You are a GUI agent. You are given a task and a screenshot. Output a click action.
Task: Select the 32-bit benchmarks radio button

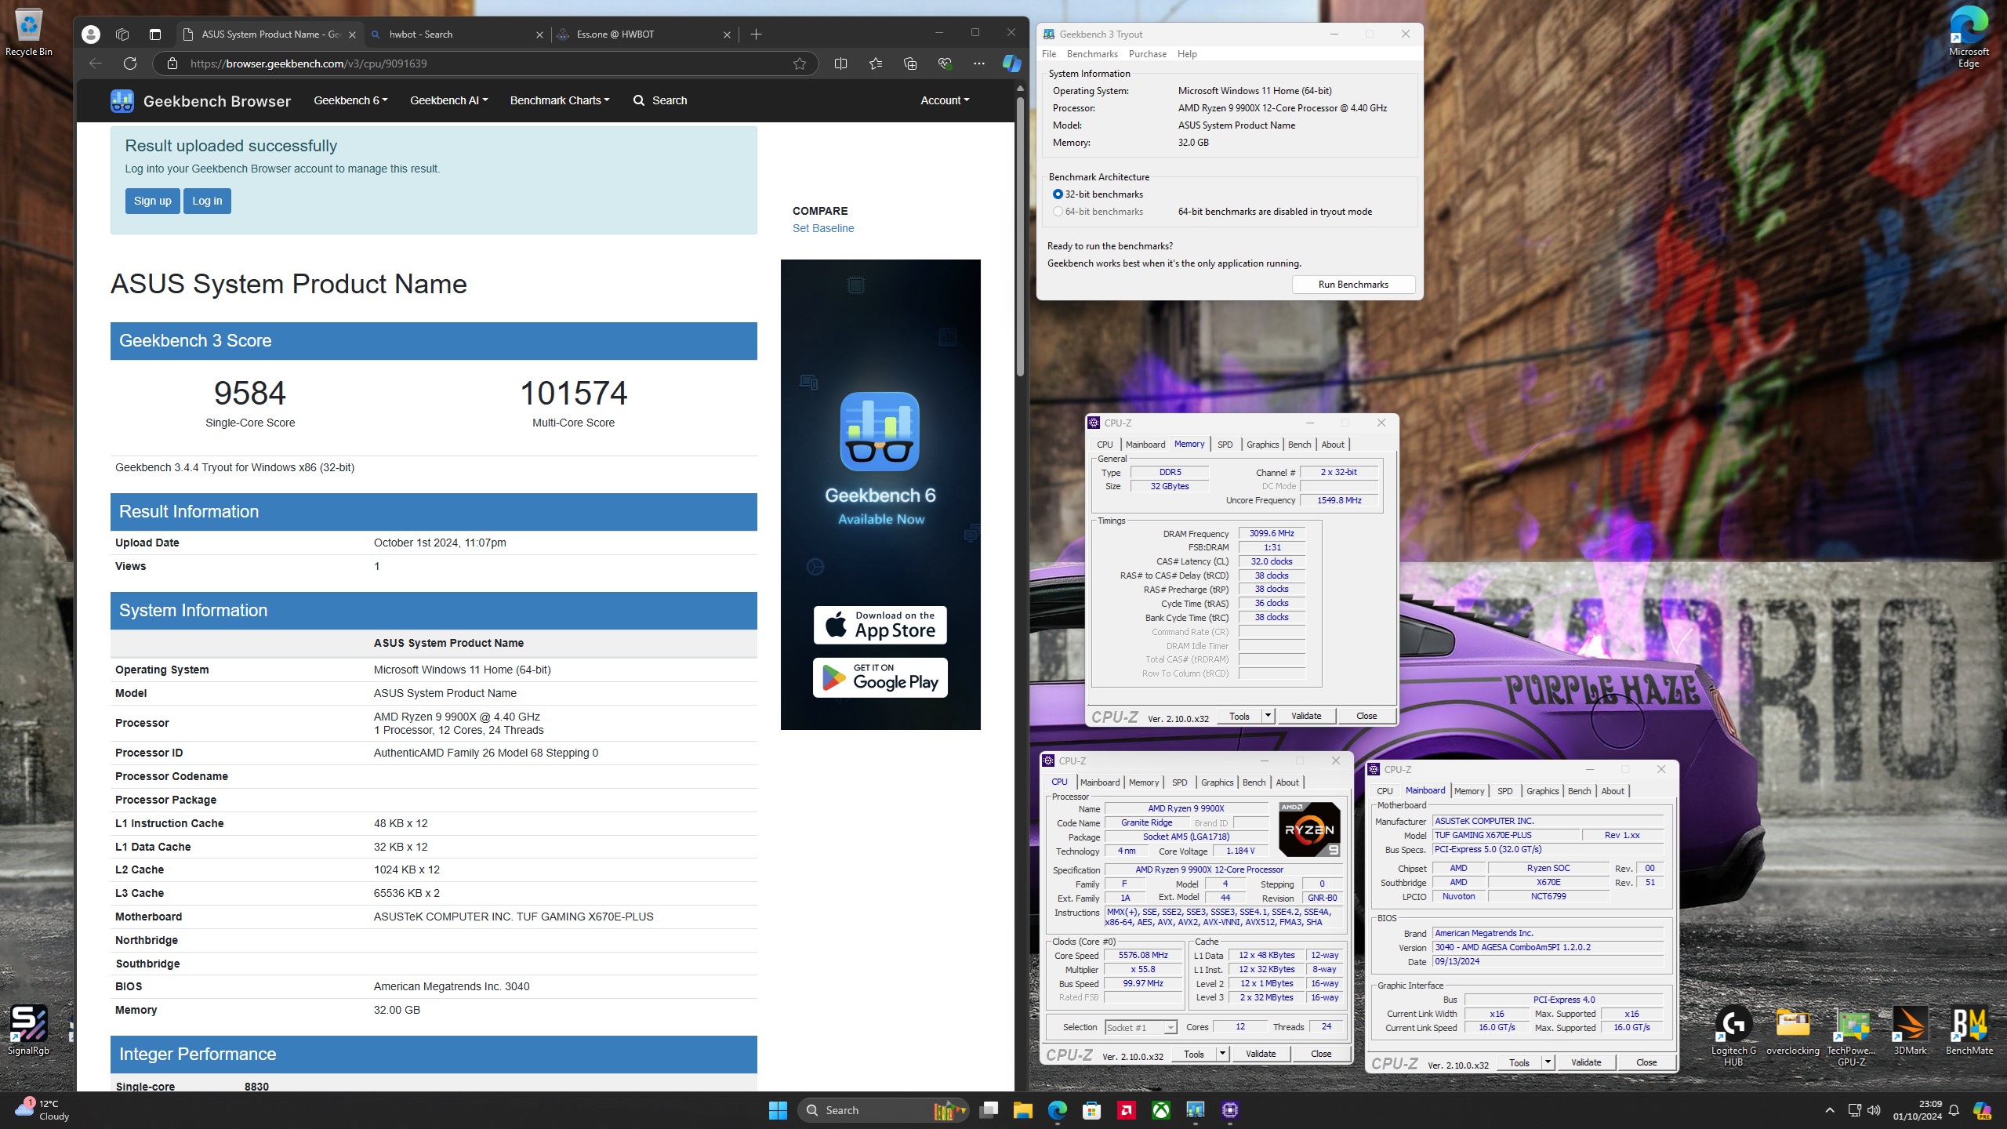click(1058, 194)
